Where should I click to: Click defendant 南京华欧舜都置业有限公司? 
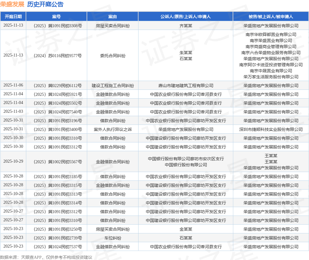(271, 34)
